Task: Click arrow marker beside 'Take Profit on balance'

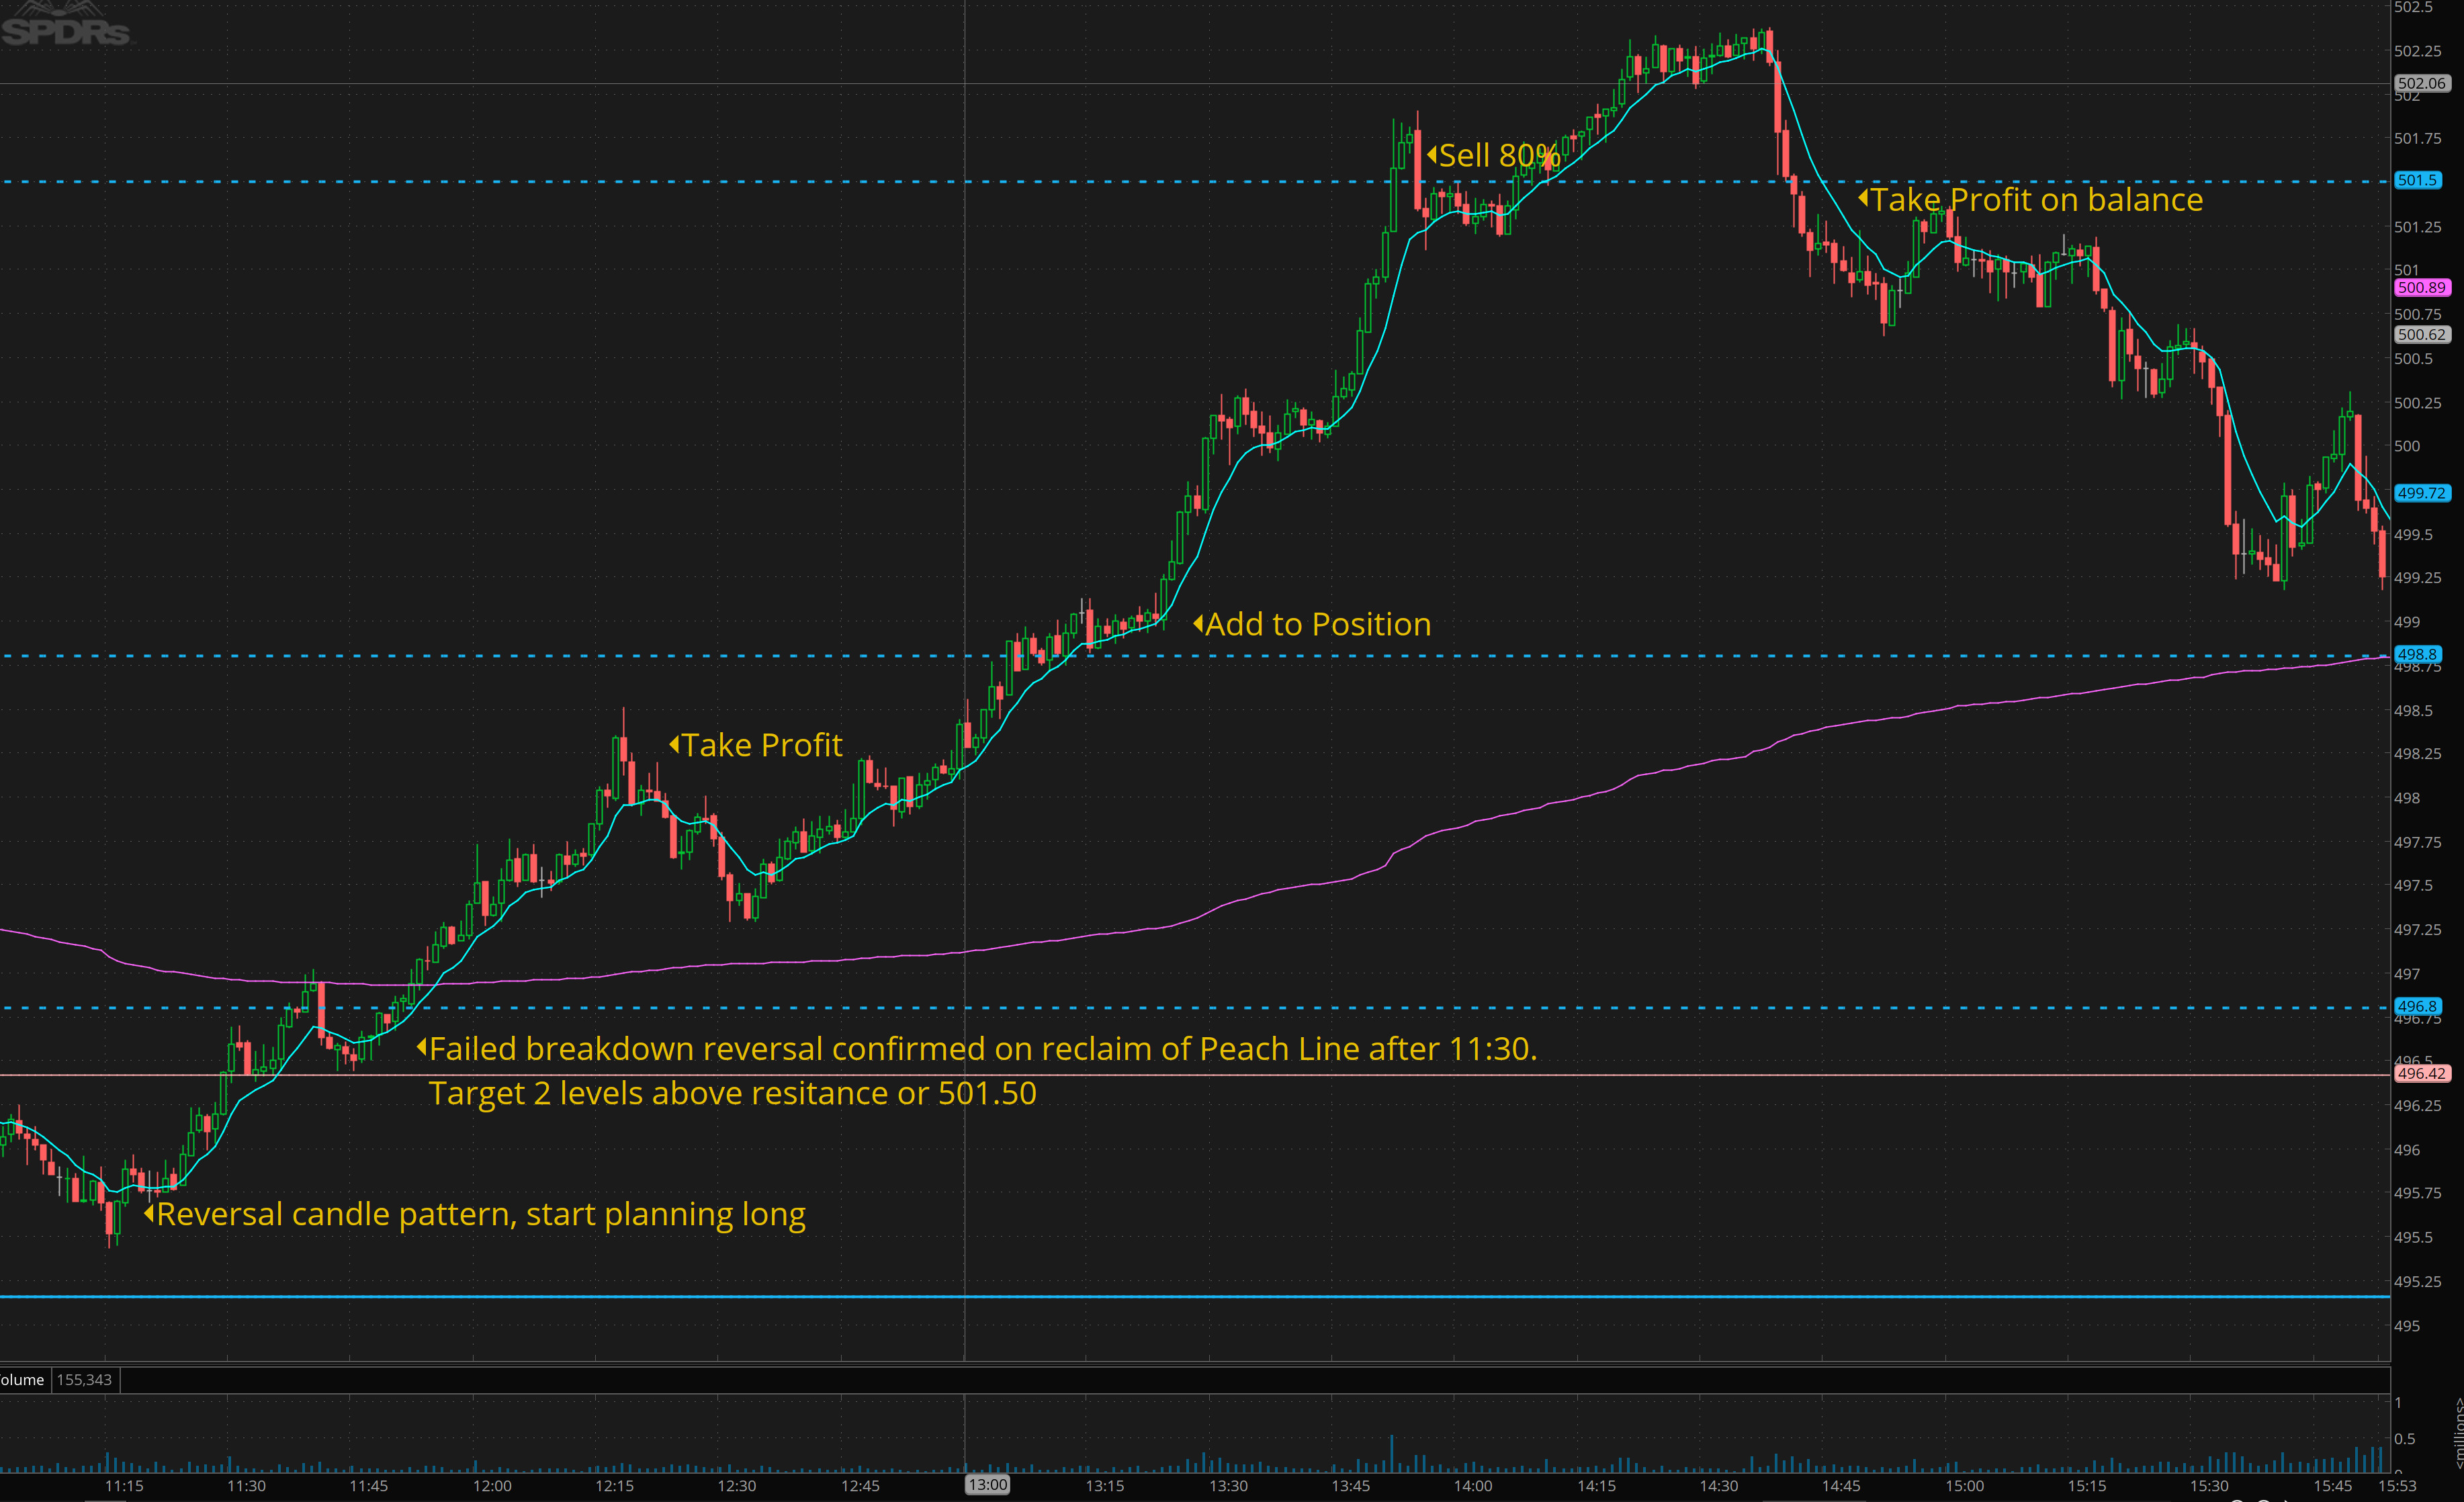Action: point(1863,199)
